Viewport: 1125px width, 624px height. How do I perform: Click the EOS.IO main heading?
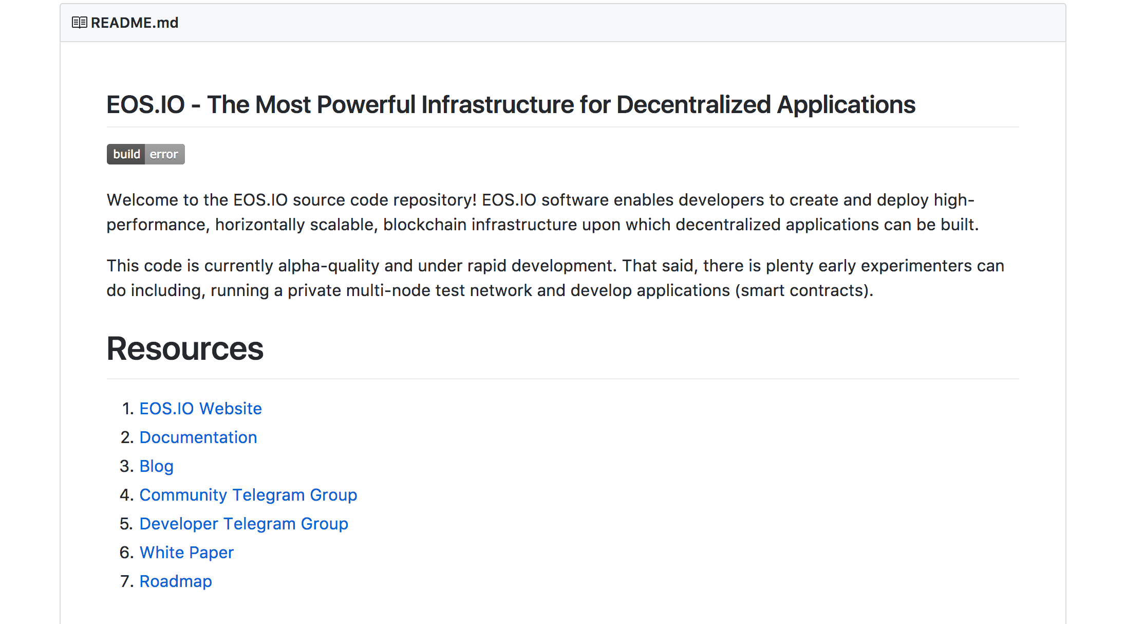tap(511, 105)
